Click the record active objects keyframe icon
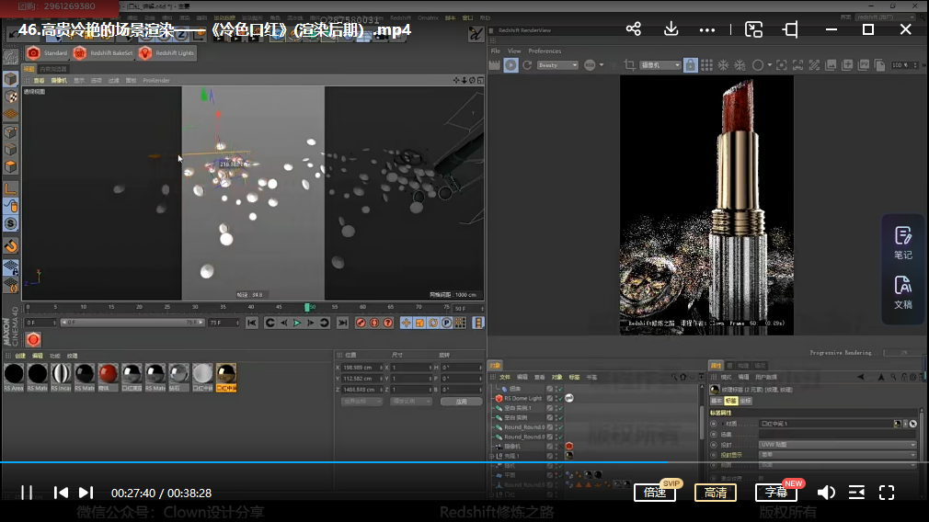Screen dimensions: 929x522 click(361, 323)
